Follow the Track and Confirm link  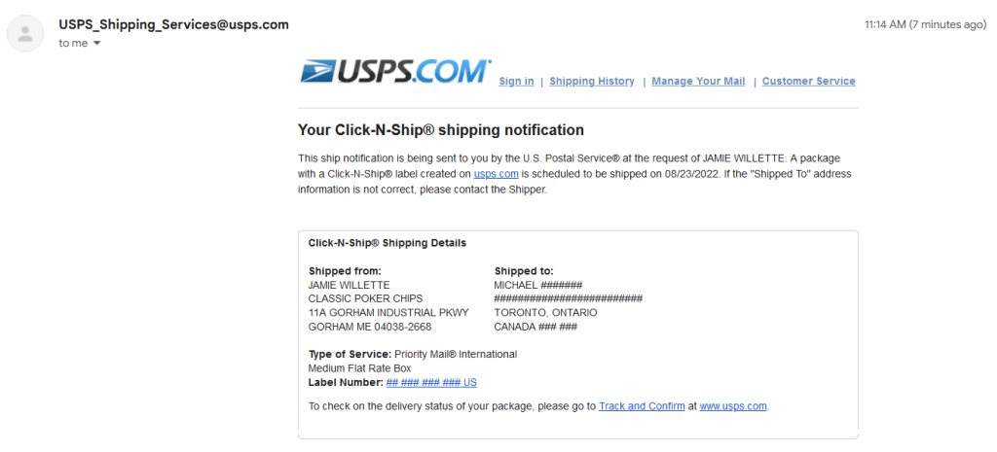[642, 406]
